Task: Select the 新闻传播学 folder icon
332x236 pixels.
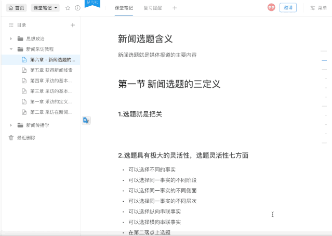Action: [x=20, y=125]
